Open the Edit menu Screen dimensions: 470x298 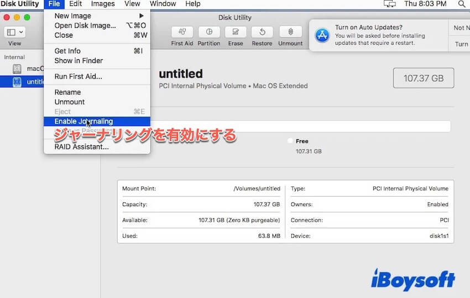coord(75,4)
